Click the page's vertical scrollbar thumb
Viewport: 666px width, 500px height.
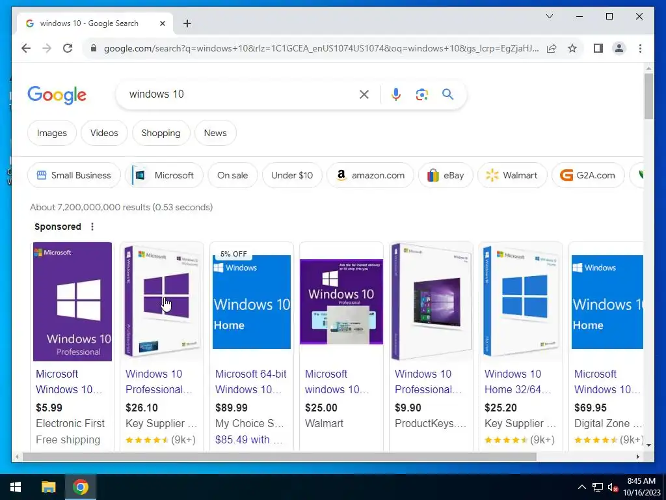648,96
